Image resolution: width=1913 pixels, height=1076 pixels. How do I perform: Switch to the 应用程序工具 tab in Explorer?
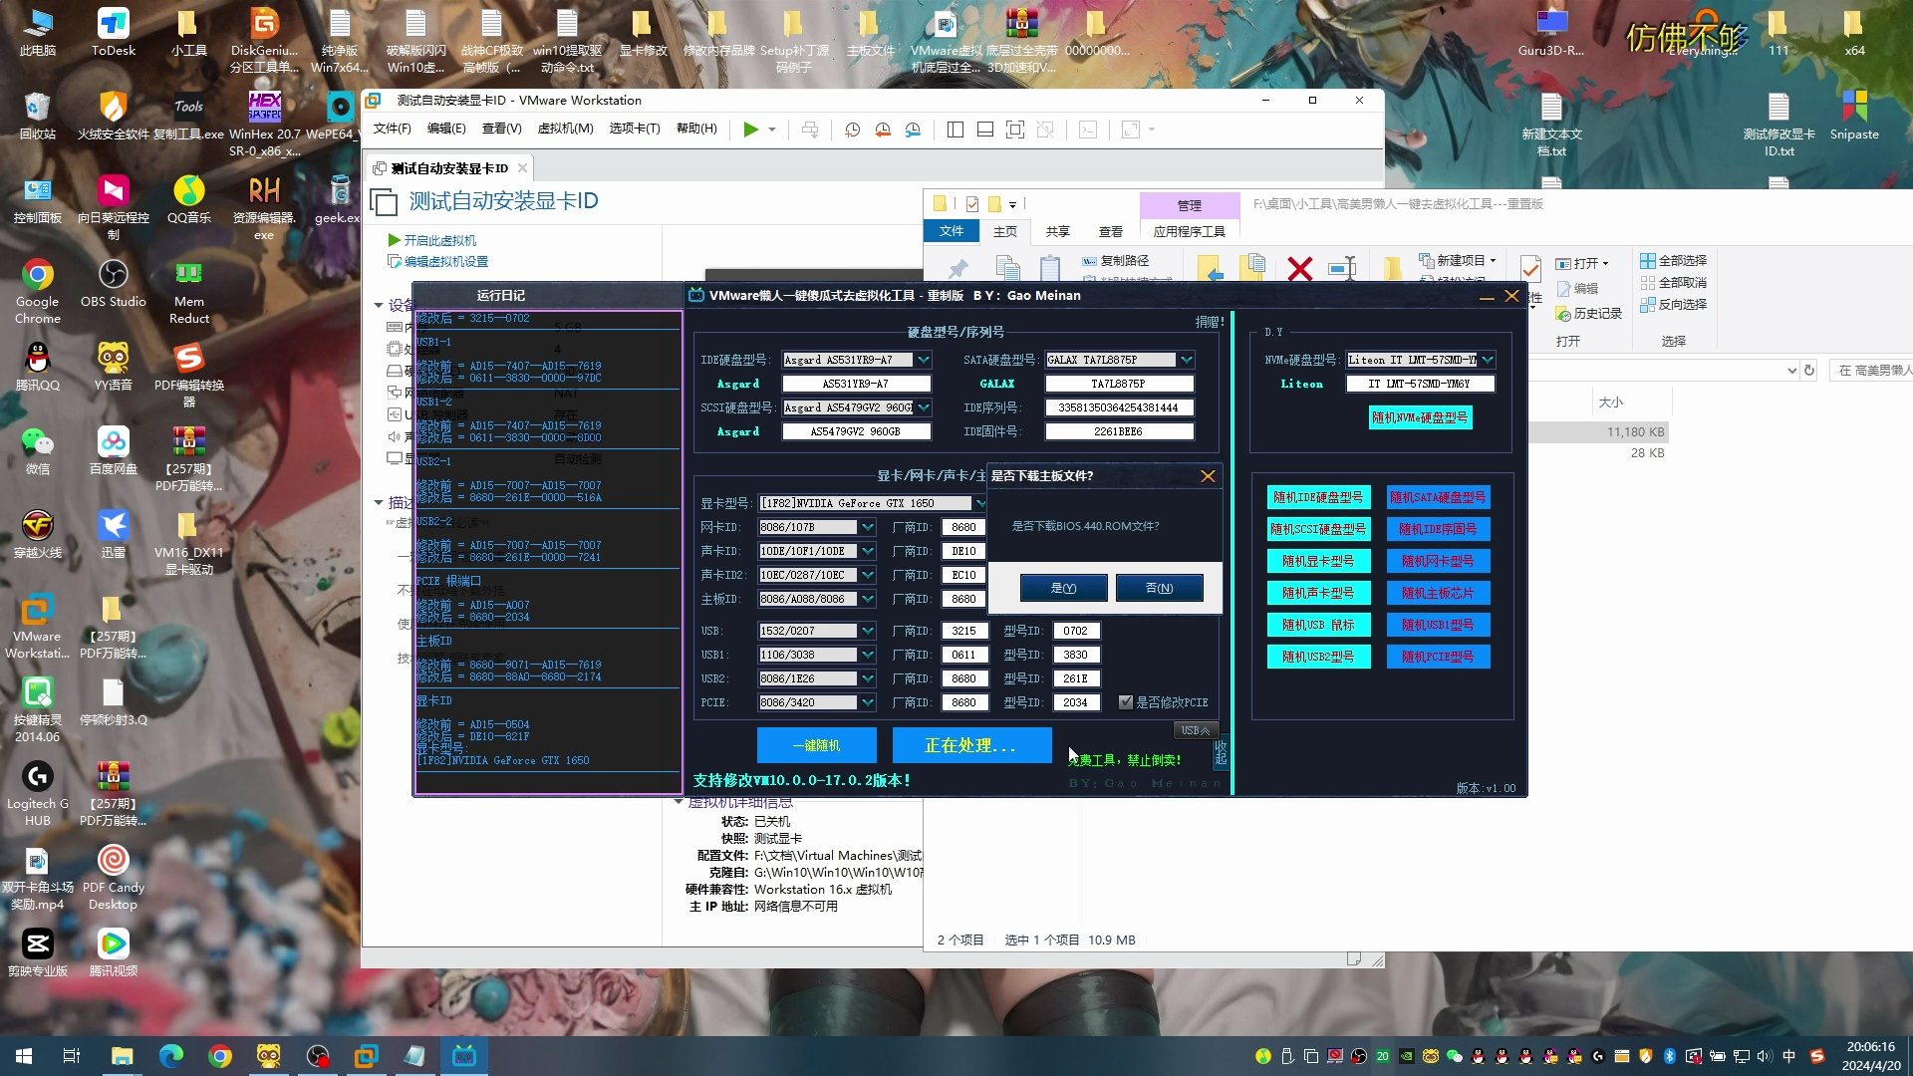1190,231
